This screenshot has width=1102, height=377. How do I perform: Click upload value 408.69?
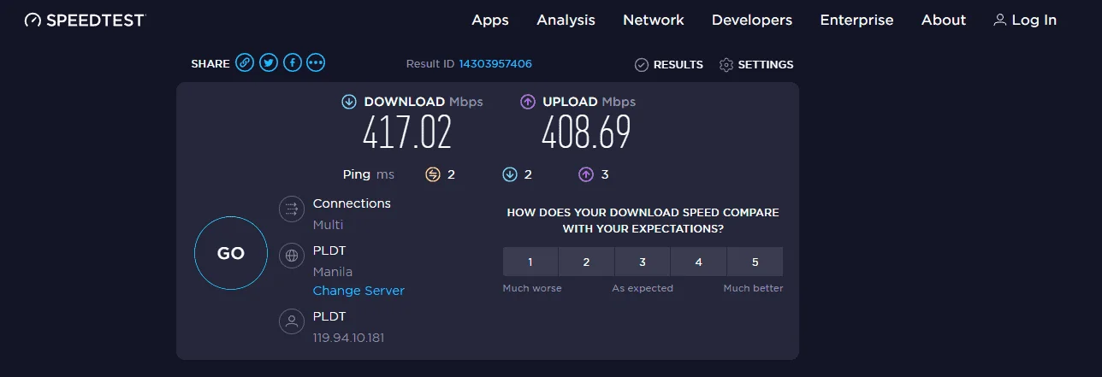586,132
